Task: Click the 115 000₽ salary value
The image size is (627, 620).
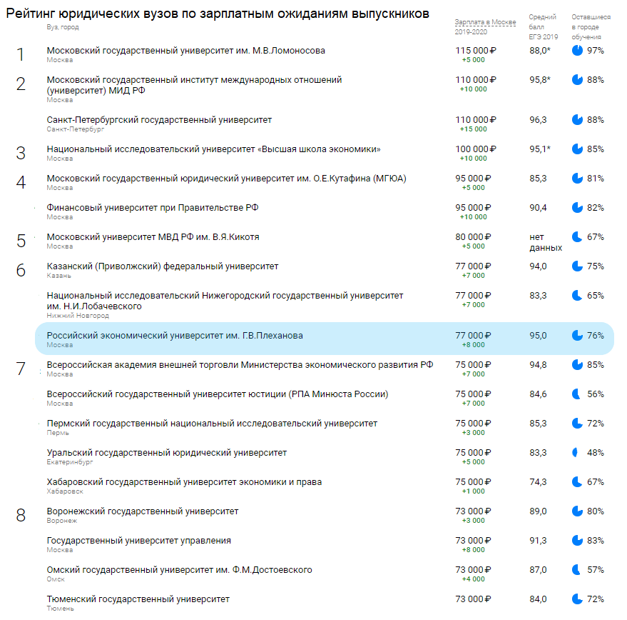Action: click(476, 51)
